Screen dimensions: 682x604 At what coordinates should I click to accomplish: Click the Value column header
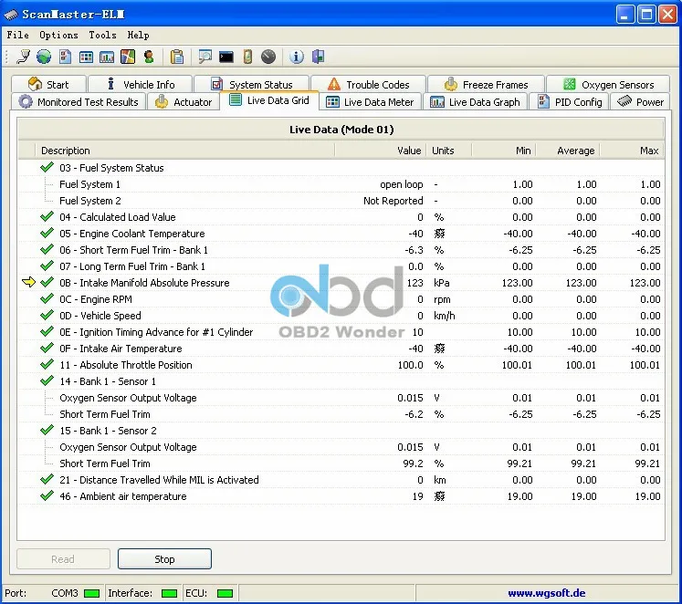click(x=381, y=151)
